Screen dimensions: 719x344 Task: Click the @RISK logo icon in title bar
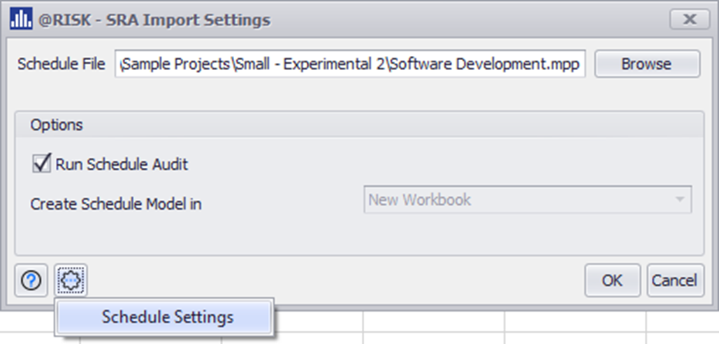pos(20,20)
